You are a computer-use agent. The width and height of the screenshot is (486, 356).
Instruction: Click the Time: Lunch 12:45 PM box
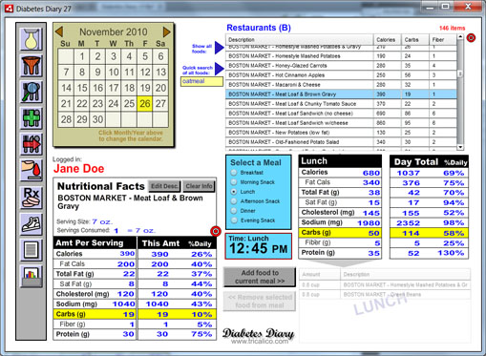(259, 246)
